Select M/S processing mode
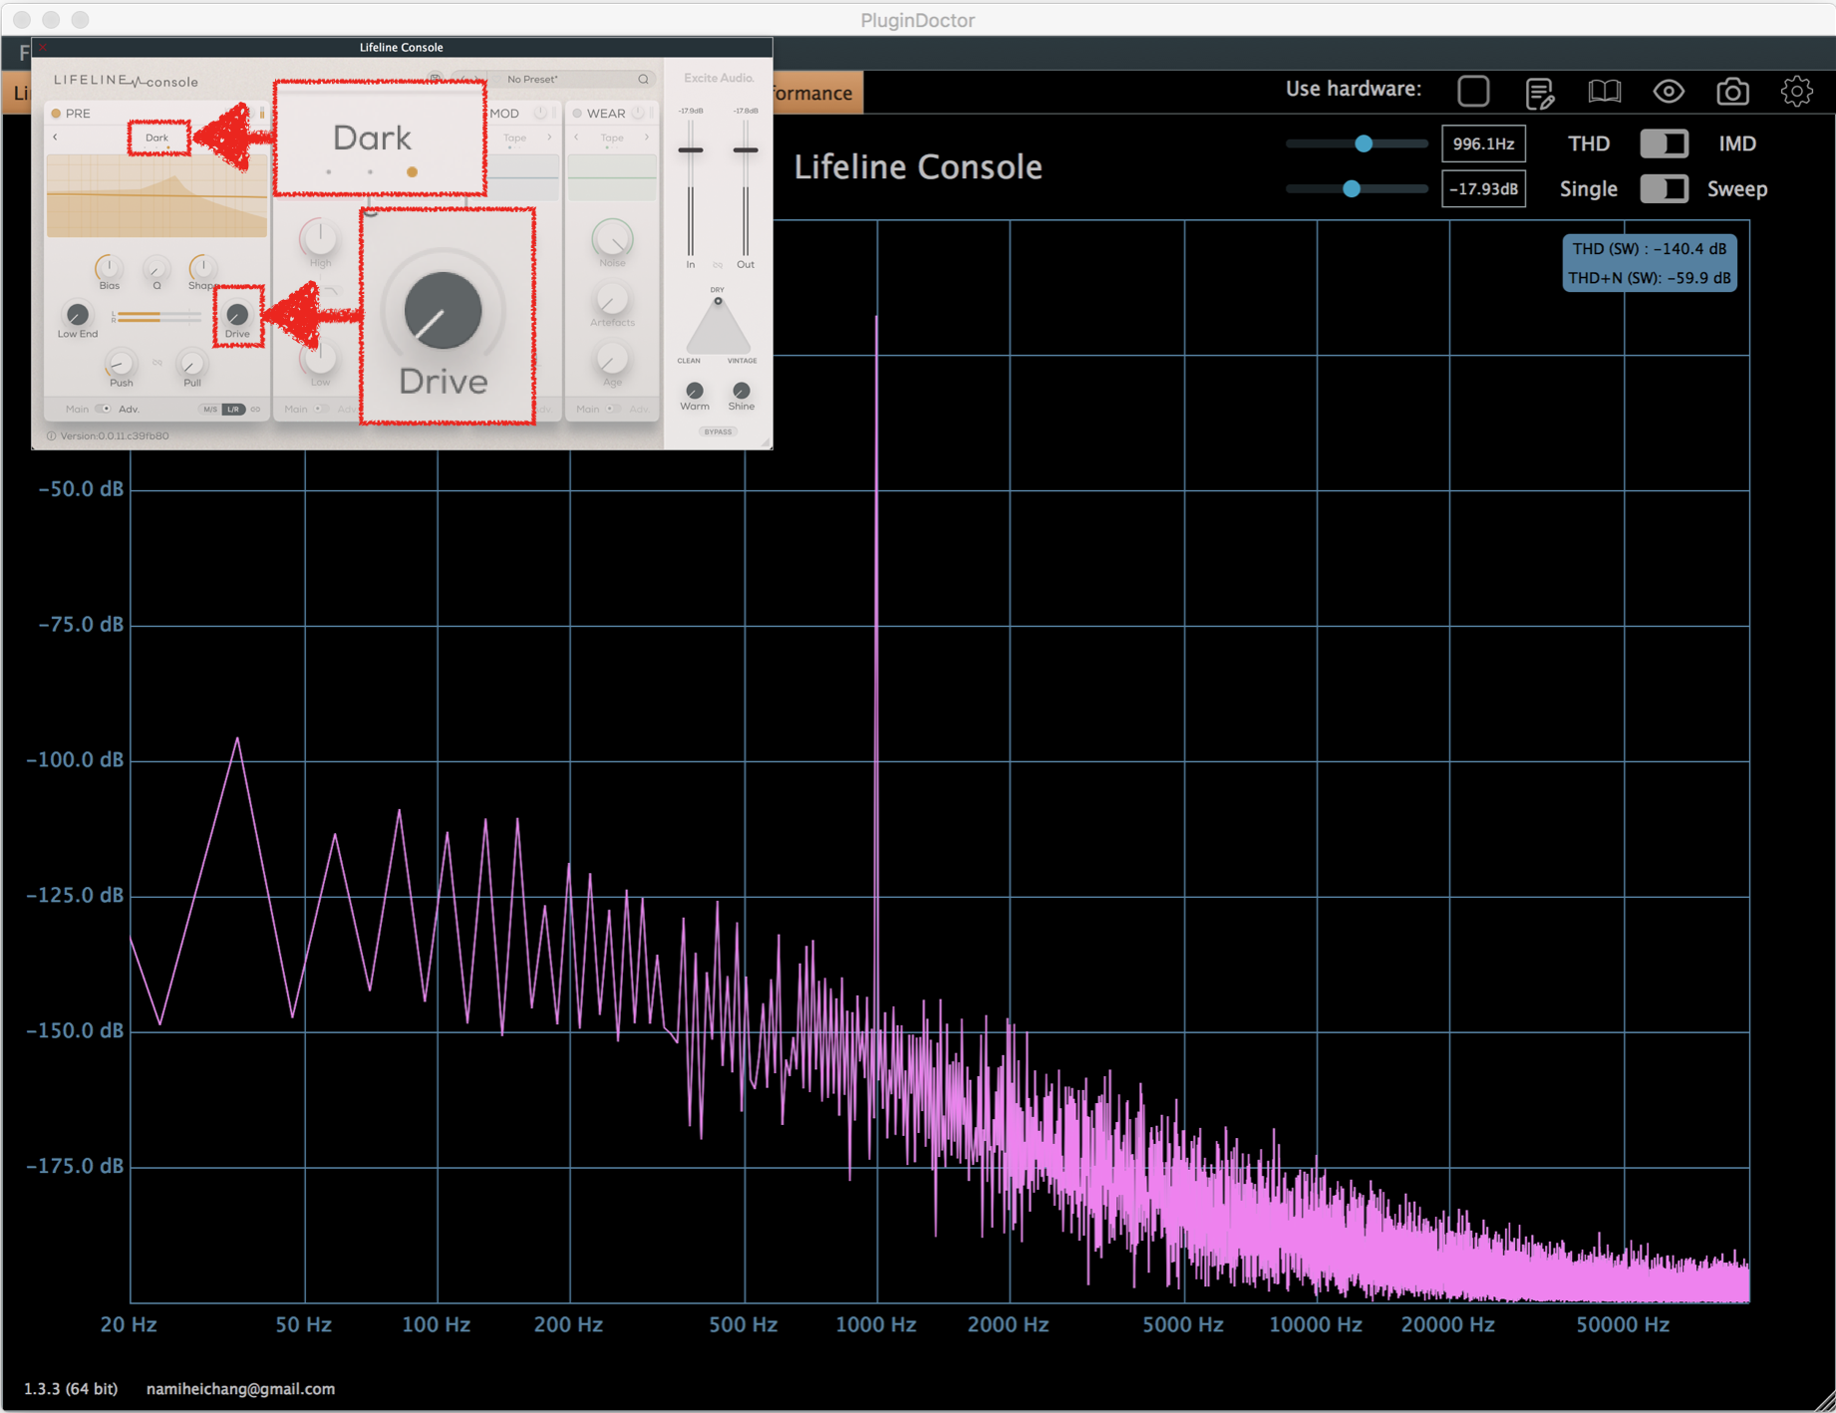 [x=210, y=410]
